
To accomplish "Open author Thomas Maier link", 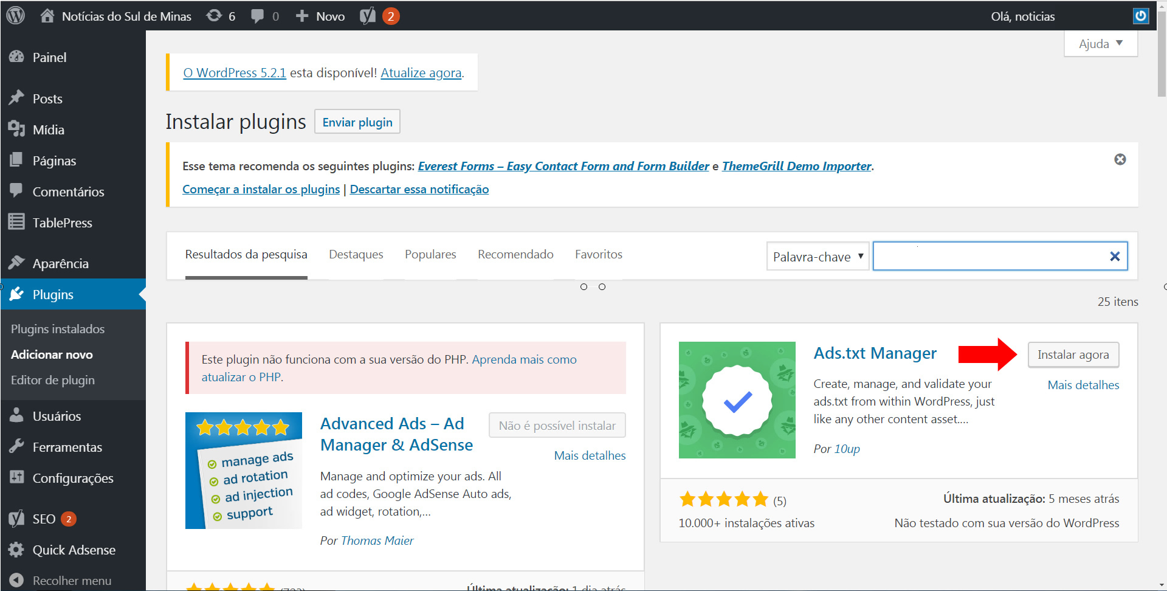I will pos(377,541).
